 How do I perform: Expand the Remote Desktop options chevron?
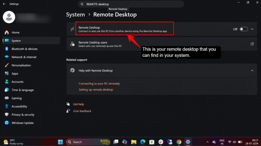click(x=252, y=29)
